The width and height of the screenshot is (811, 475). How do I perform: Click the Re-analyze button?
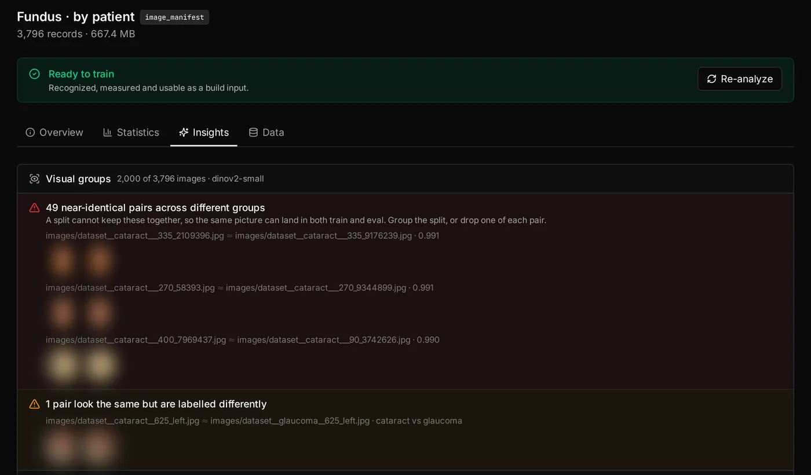740,79
